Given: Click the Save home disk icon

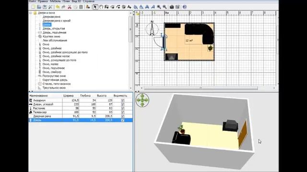Looking at the screenshot, I should click(x=45, y=7).
